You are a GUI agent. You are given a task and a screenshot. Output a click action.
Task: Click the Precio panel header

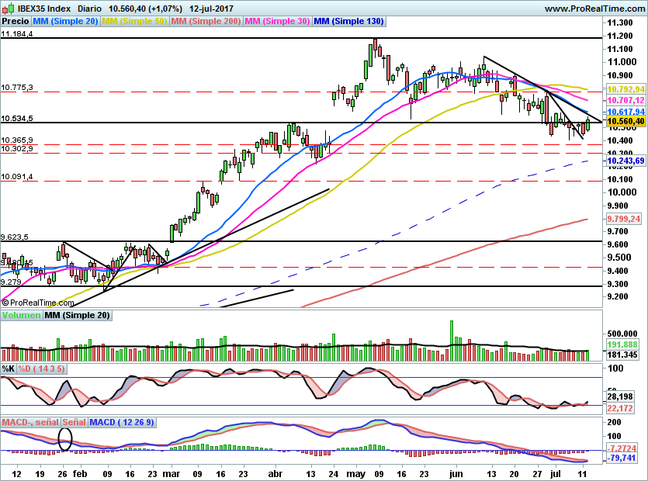(14, 21)
